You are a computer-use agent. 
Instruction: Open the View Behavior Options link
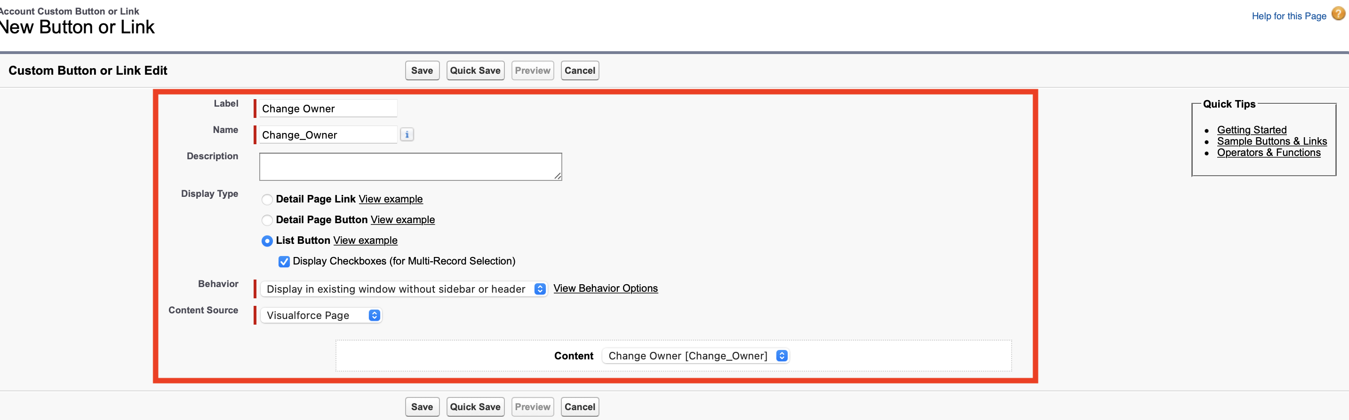pyautogui.click(x=606, y=288)
